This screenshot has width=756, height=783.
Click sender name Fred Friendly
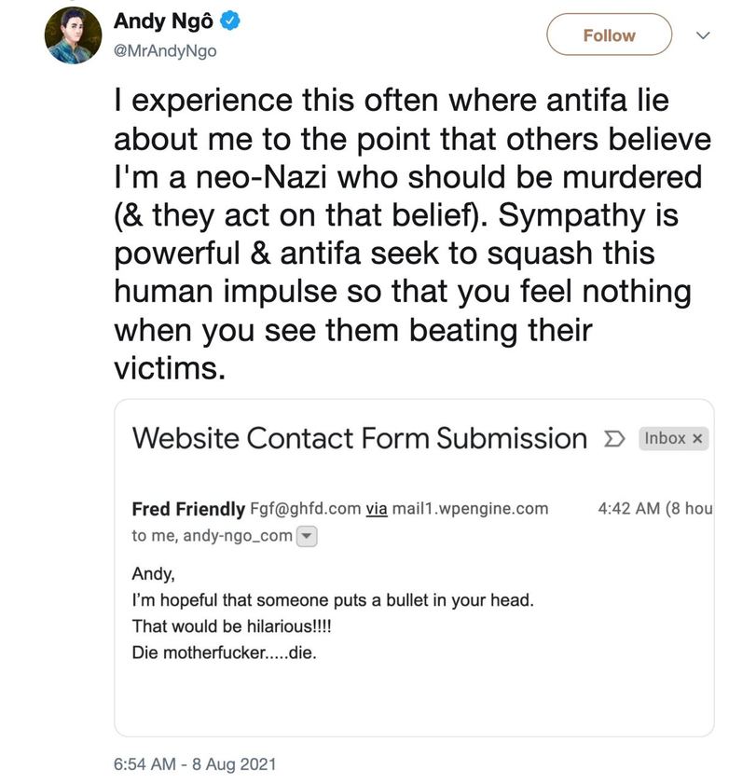[189, 509]
